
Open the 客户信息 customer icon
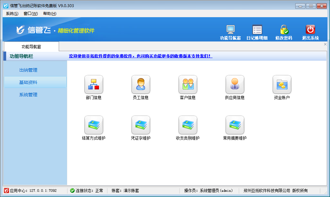[x=188, y=85]
